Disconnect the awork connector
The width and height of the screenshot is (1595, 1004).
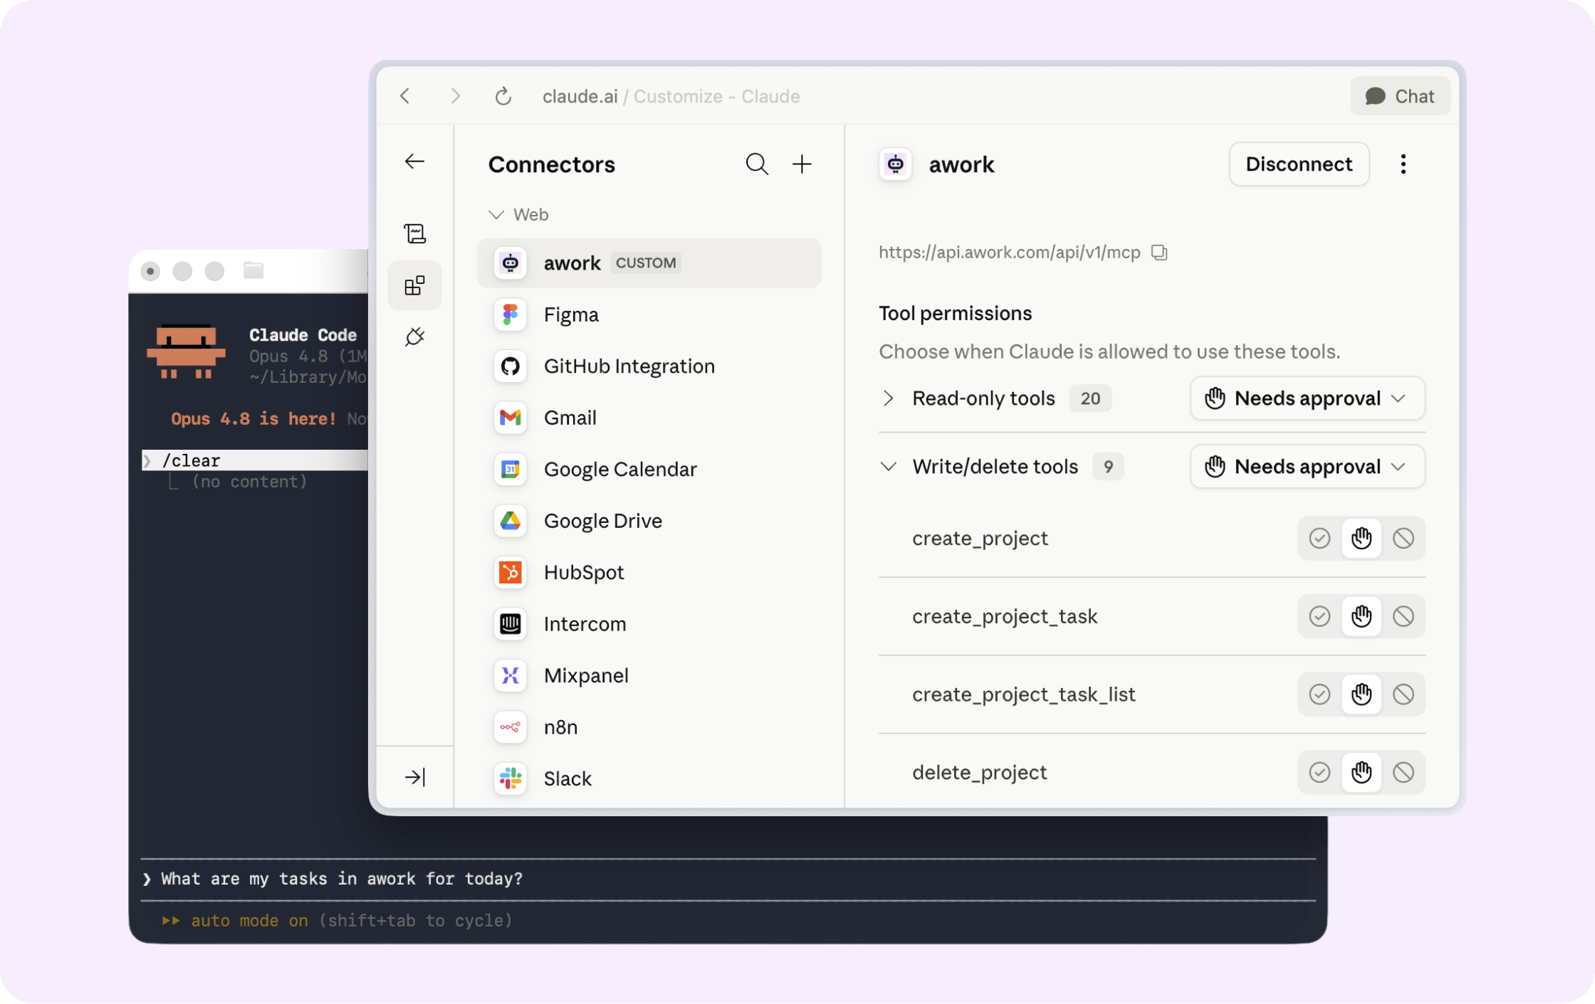click(x=1299, y=164)
